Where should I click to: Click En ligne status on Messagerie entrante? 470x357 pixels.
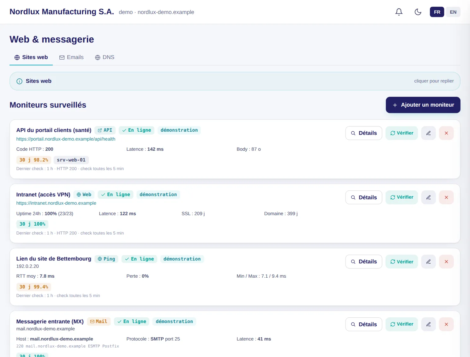point(132,321)
